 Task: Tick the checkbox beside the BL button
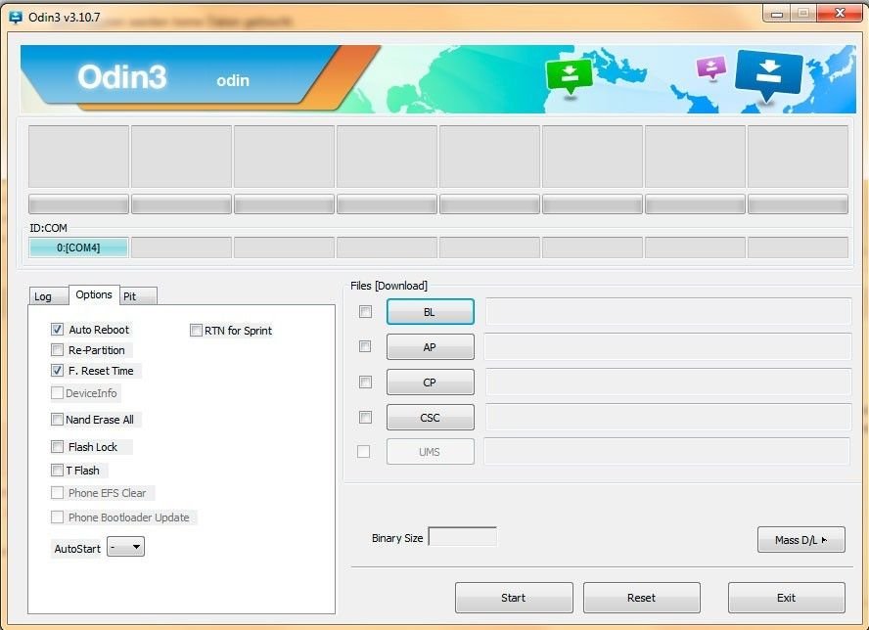(365, 312)
